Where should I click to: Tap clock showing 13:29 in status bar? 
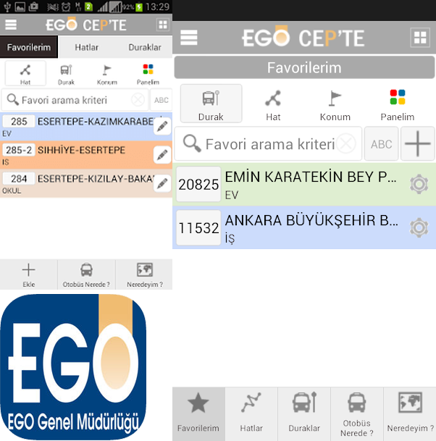pos(157,7)
